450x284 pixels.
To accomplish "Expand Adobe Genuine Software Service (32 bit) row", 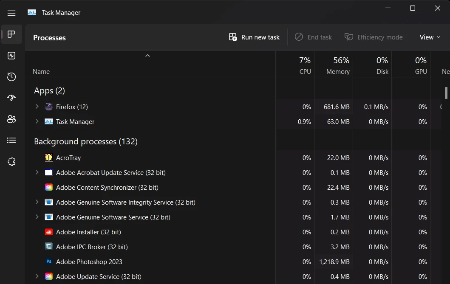I will pyautogui.click(x=37, y=217).
